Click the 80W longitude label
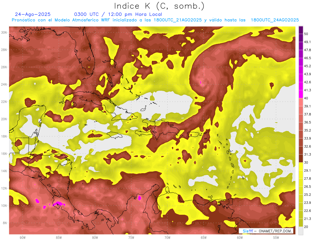The width and height of the screenshot is (313, 241). pos(95,238)
